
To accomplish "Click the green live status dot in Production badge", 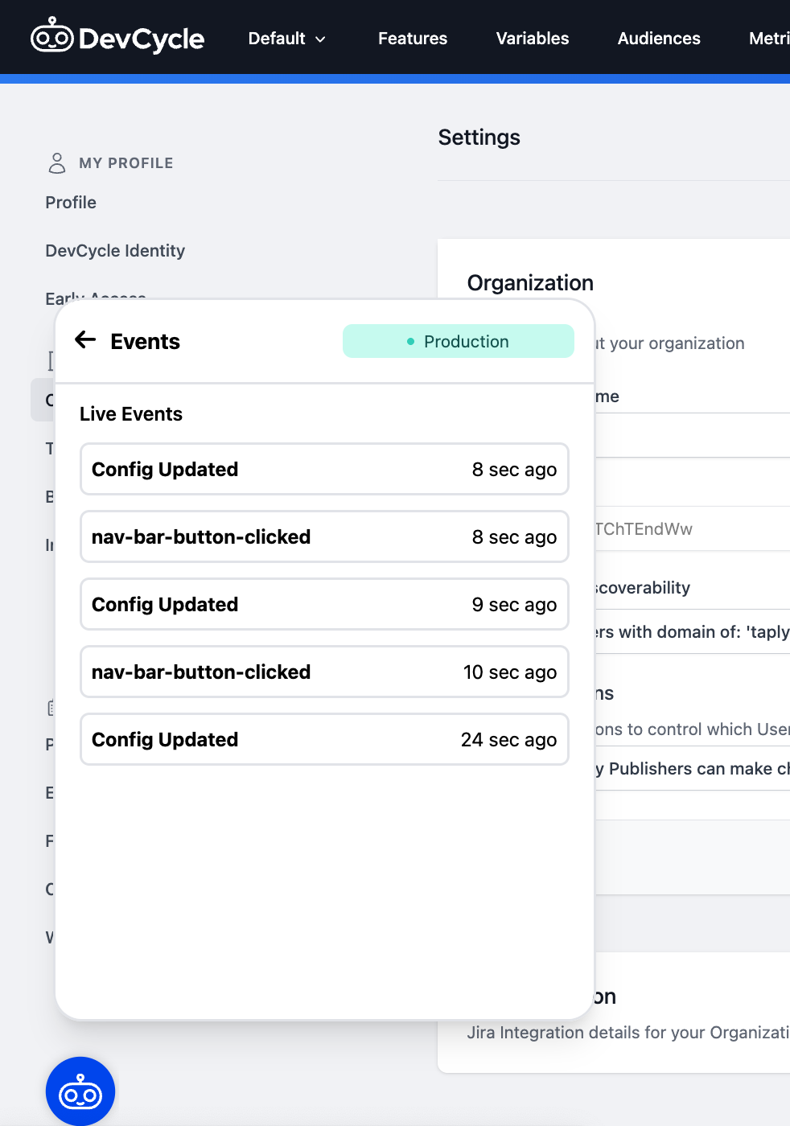I will (x=411, y=341).
